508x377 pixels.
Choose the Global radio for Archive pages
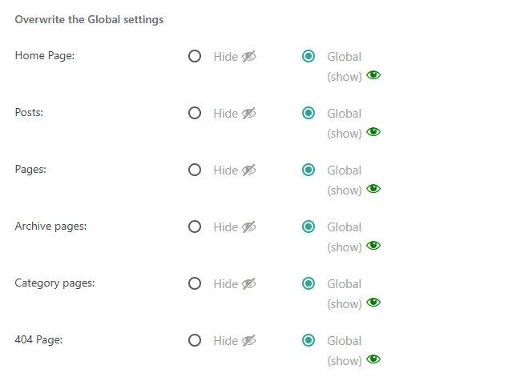(x=308, y=227)
